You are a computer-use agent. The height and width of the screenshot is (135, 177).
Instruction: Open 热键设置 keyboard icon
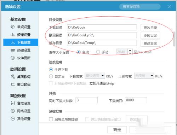click(13, 50)
